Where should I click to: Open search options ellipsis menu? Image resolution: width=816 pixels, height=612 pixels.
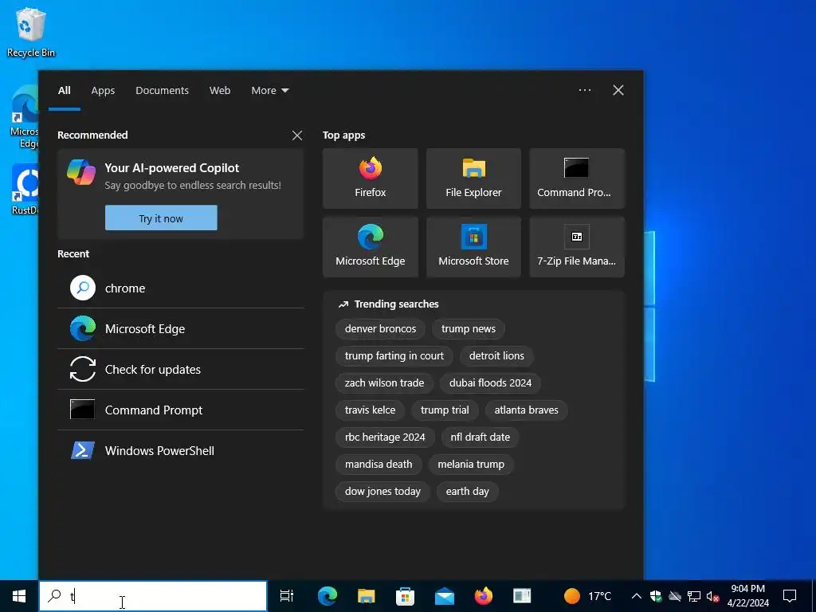pyautogui.click(x=585, y=90)
